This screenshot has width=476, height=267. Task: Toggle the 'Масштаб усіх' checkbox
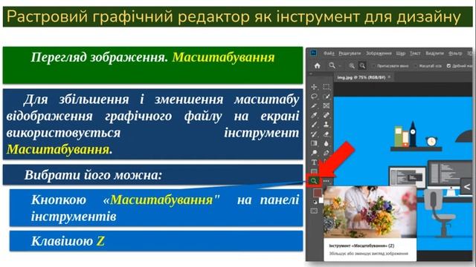pyautogui.click(x=416, y=66)
